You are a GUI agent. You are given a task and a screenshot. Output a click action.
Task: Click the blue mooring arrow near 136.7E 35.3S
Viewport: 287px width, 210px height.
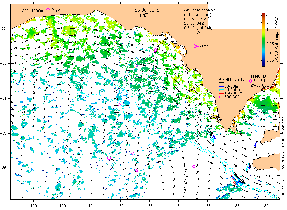click(256, 144)
